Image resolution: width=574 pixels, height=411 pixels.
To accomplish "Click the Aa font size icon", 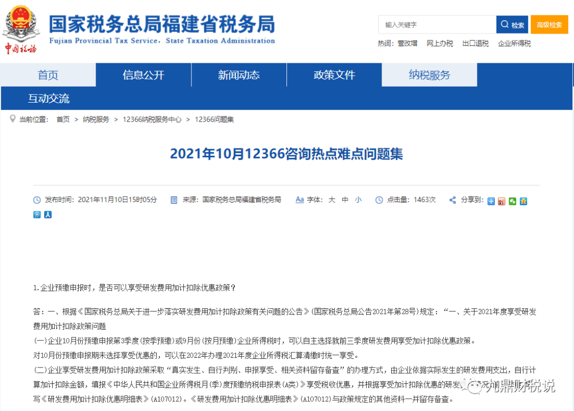I will [300, 199].
